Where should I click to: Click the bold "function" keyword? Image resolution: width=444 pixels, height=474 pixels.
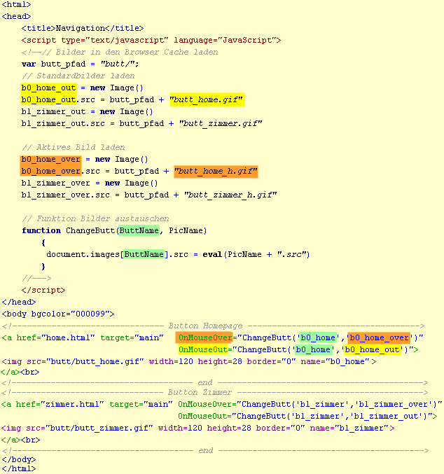[41, 230]
